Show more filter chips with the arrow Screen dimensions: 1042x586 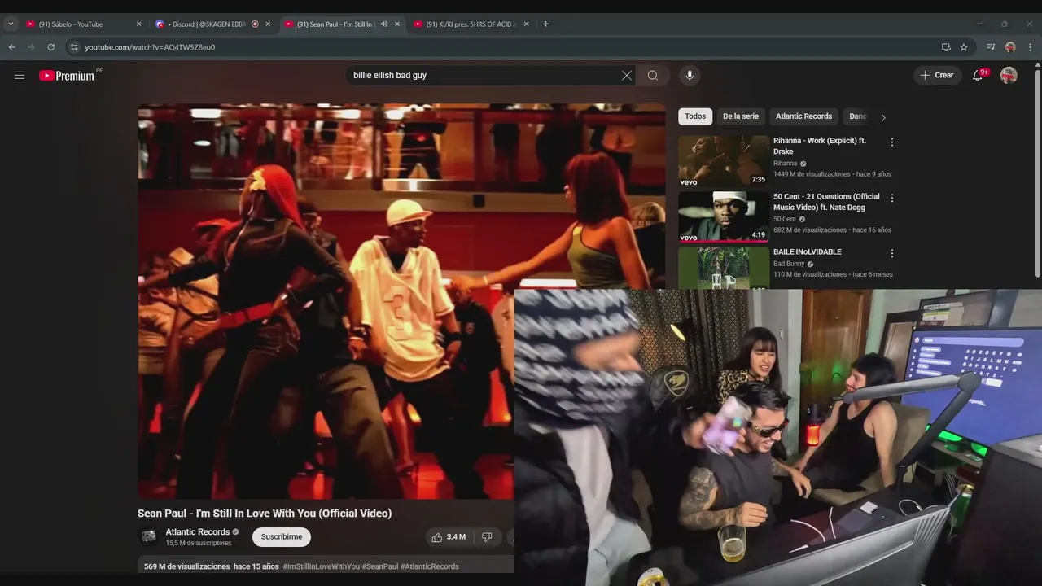coord(883,117)
